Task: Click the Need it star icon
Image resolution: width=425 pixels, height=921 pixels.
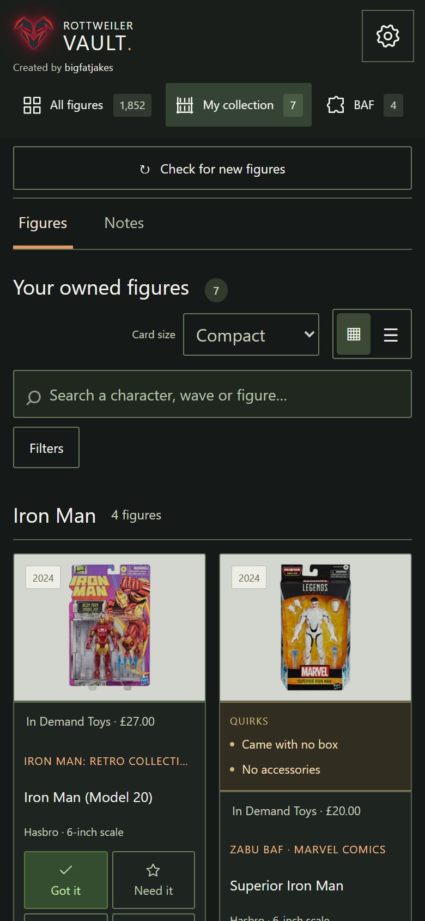Action: [154, 870]
